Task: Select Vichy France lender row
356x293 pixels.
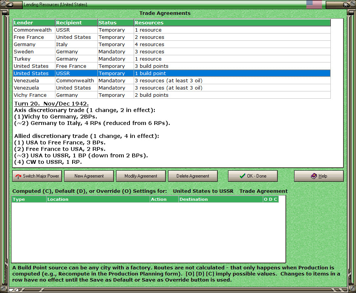Action: 172,95
